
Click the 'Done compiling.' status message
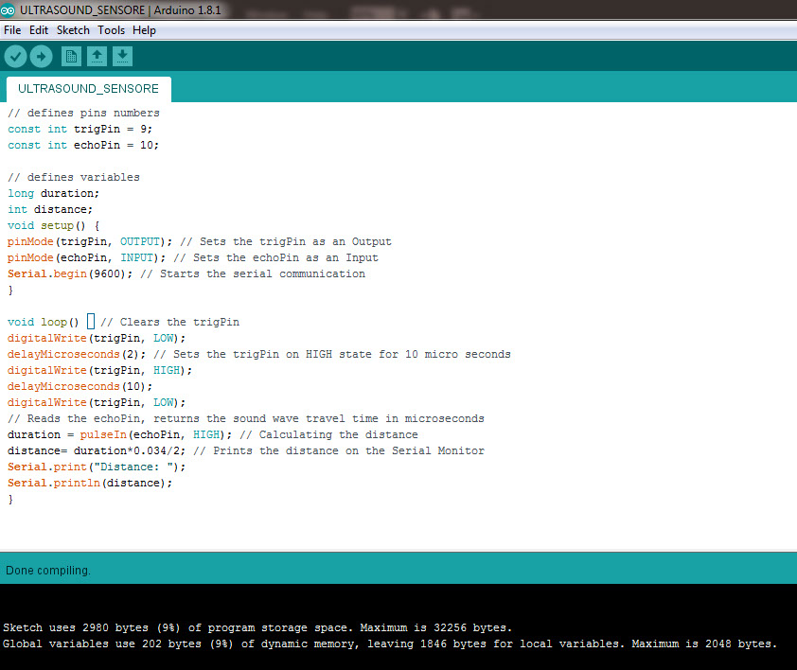point(48,571)
